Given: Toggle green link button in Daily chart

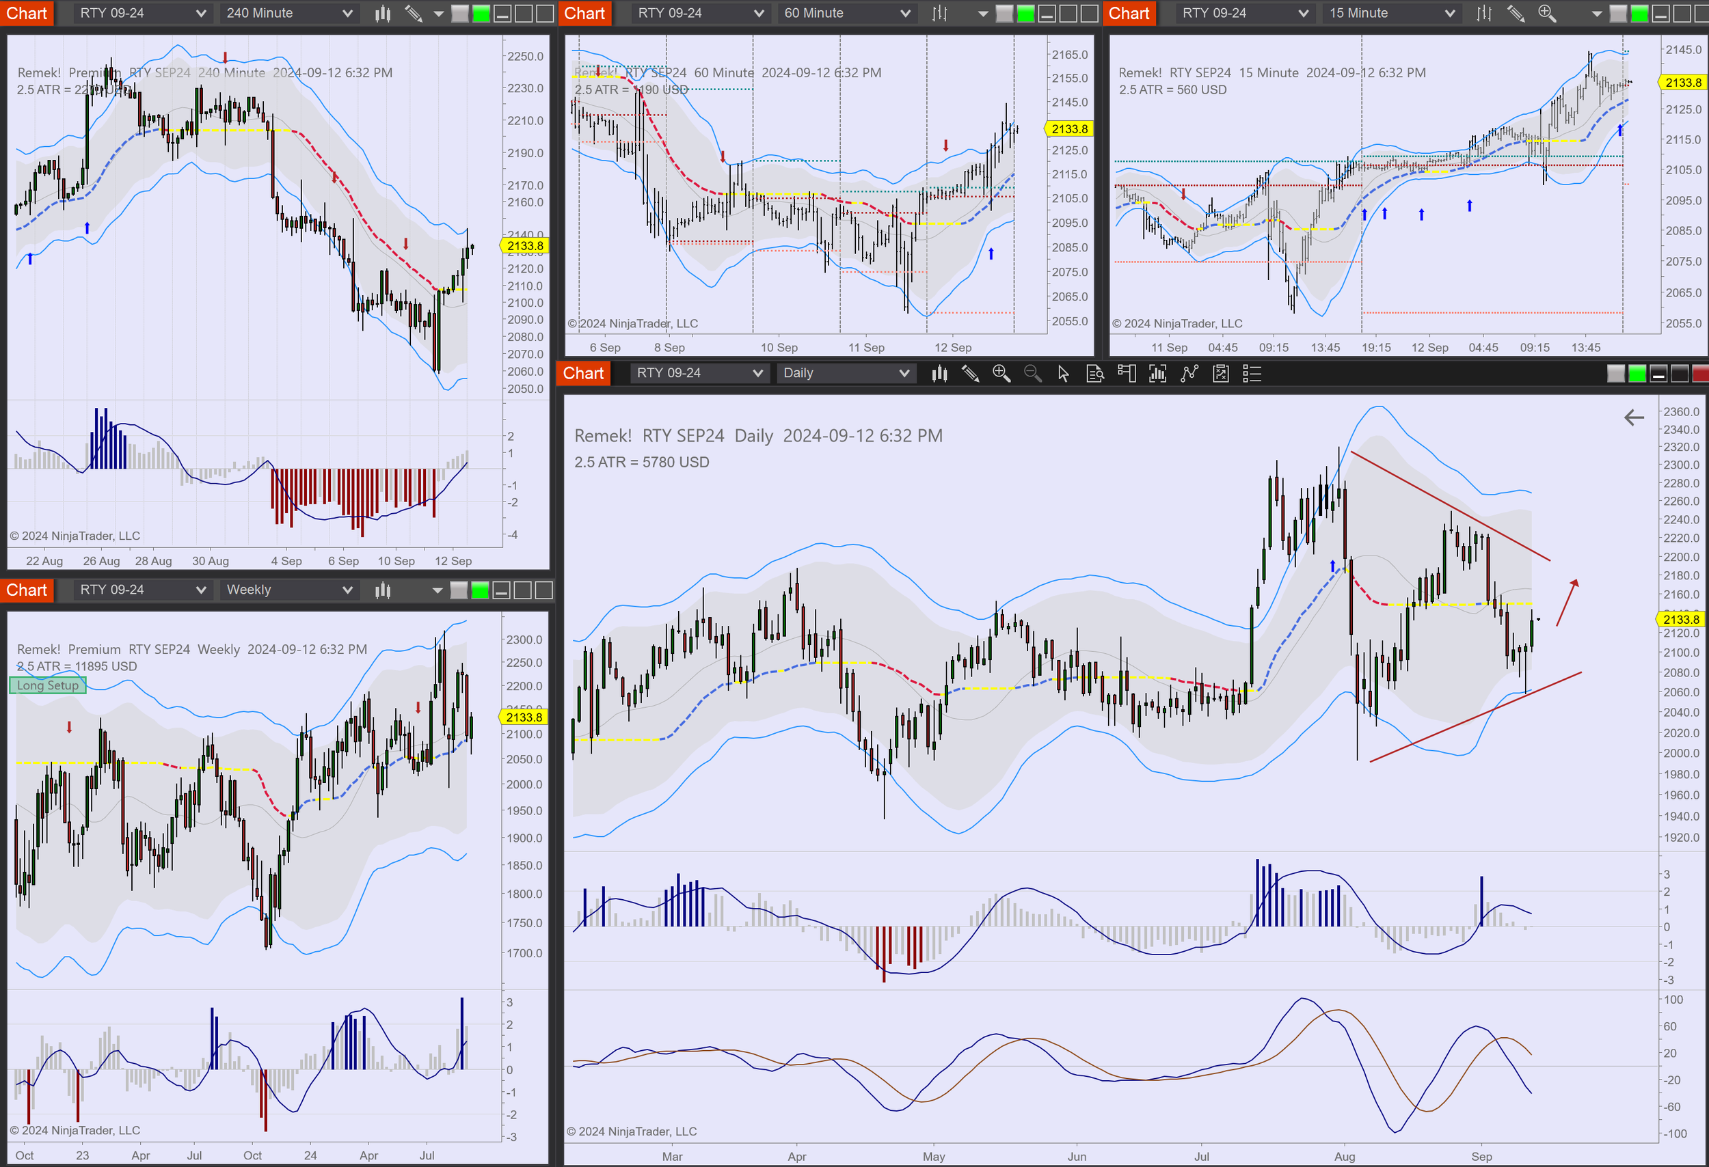Looking at the screenshot, I should coord(1637,373).
